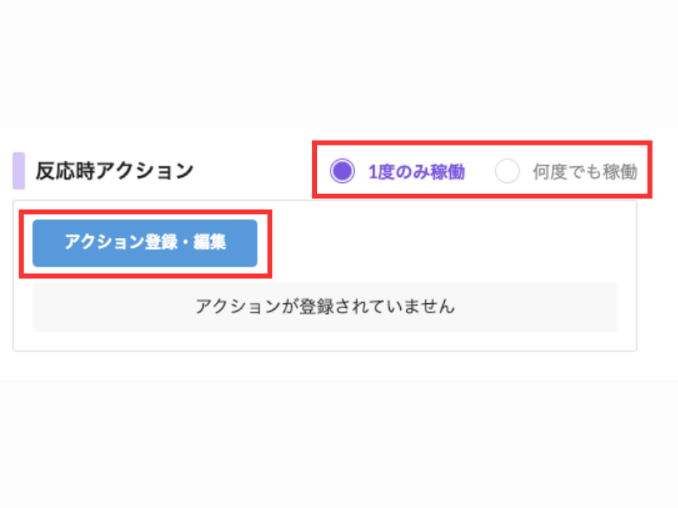The width and height of the screenshot is (678, 508).
Task: Click the 反応時アクション title text
Action: (x=114, y=171)
